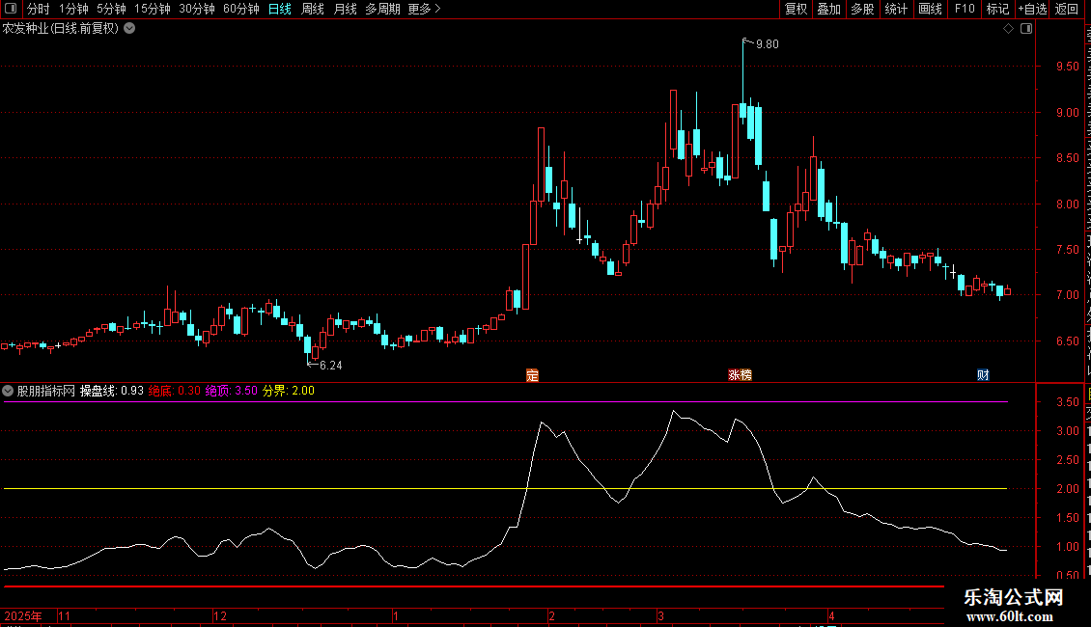Click the 多股 multi-stock button
Screen dimensions: 1091x627
[x=862, y=9]
